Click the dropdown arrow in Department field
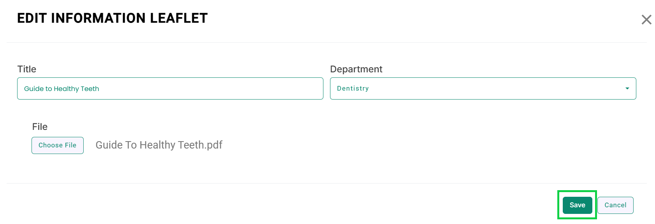The width and height of the screenshot is (655, 224). pos(627,89)
